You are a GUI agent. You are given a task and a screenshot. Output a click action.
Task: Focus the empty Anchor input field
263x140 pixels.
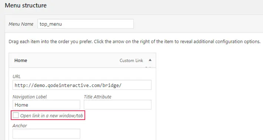pos(46,134)
